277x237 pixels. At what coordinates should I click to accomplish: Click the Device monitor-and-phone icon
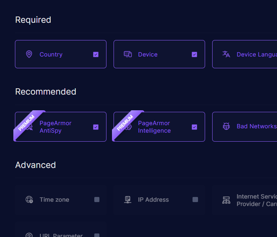(x=128, y=54)
